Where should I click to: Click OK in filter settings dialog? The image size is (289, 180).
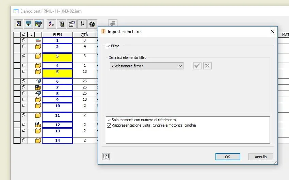228,157
